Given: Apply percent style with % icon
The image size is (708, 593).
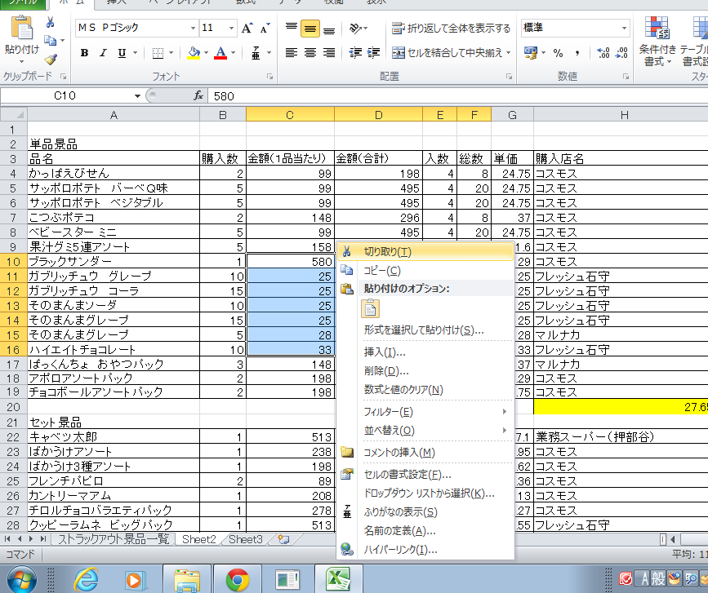Looking at the screenshot, I should click(558, 53).
